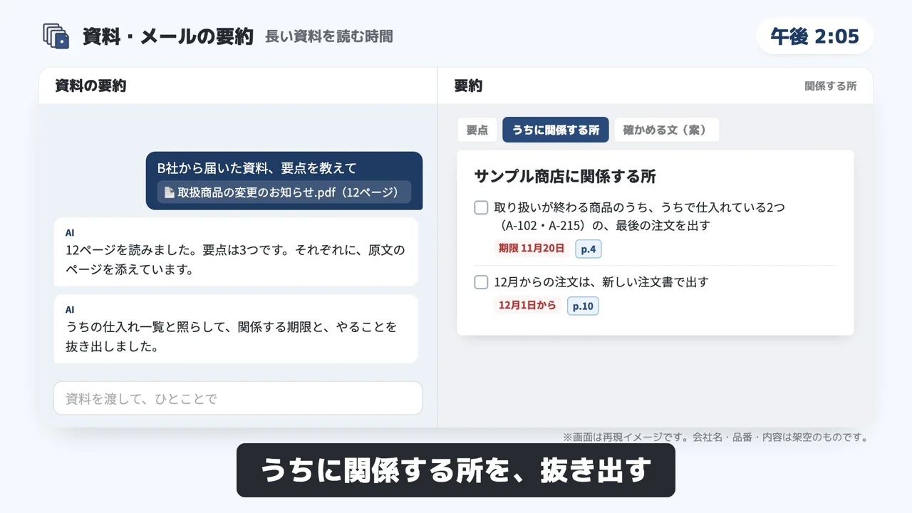Click the user message B社から届いた資料

point(284,180)
